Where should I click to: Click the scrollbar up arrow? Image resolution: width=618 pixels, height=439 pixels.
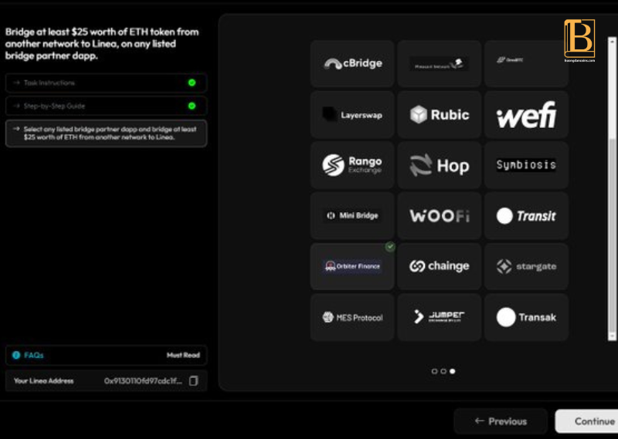[x=612, y=41]
